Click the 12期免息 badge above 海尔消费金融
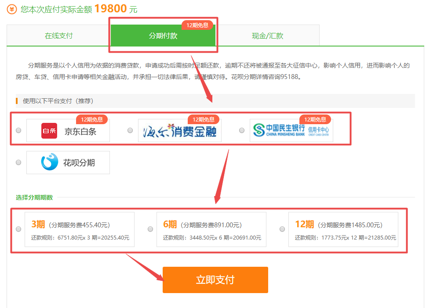 (203, 119)
